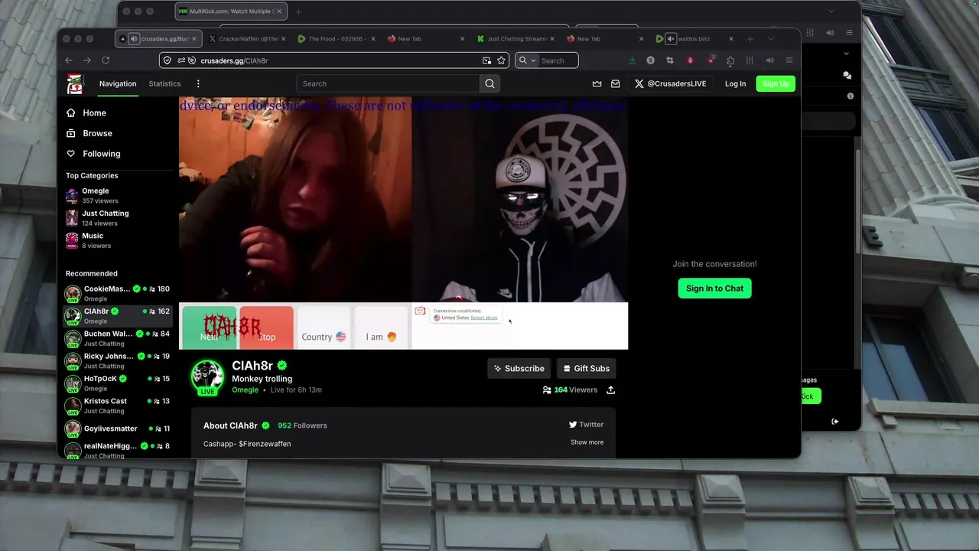The height and width of the screenshot is (551, 979).
Task: Open the reader/picture-in-picture icon in the URL bar
Action: (486, 60)
